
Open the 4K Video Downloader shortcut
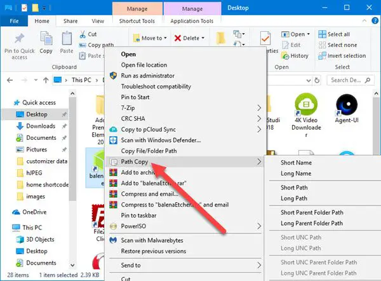[306, 114]
